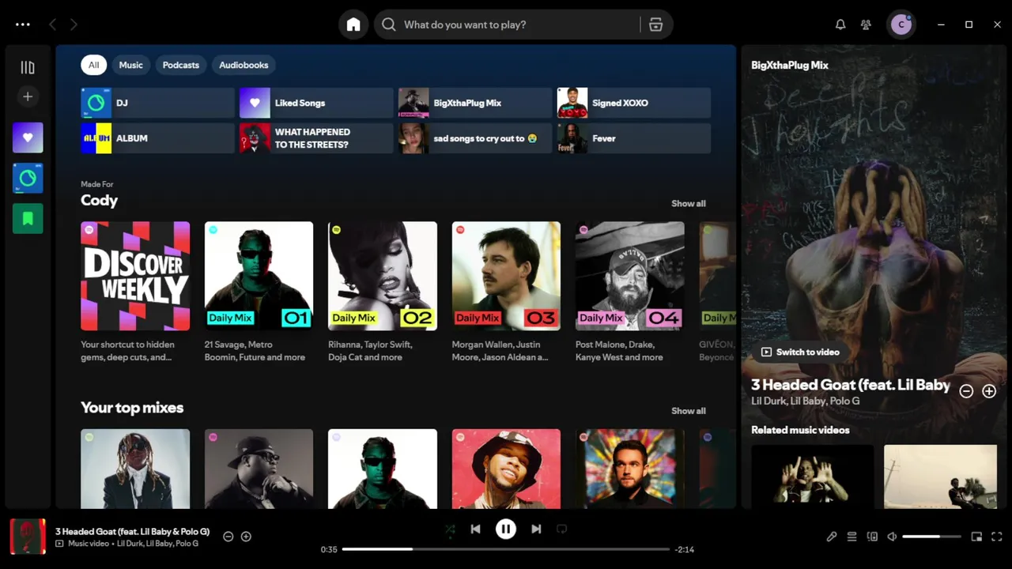Image resolution: width=1012 pixels, height=569 pixels.
Task: Toggle the Connect to a device icon
Action: coord(872,537)
